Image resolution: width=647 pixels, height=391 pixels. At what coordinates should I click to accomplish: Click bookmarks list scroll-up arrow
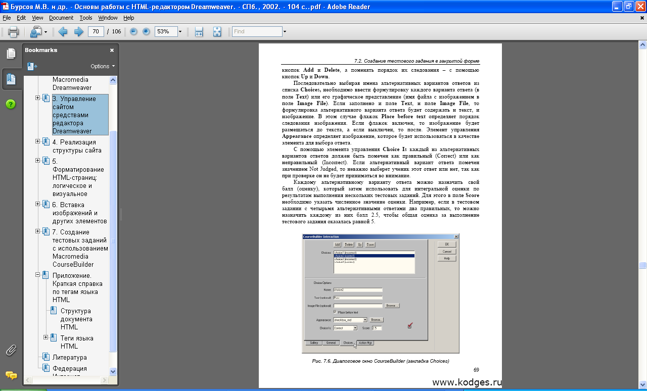click(113, 80)
